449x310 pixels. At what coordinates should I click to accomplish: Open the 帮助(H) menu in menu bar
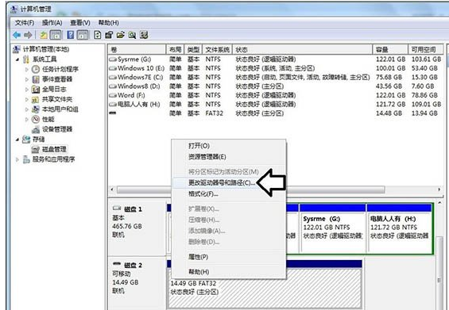point(109,22)
